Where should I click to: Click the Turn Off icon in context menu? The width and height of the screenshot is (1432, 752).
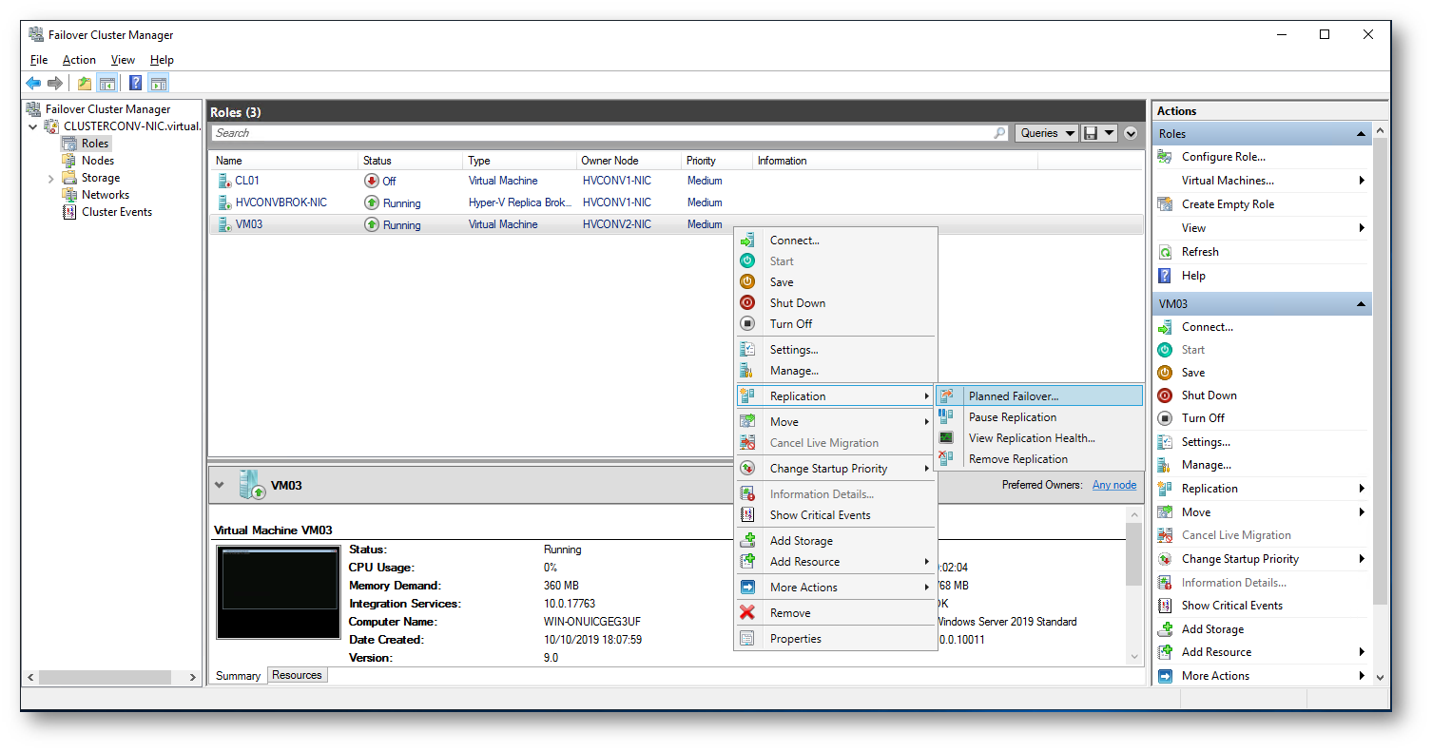(x=747, y=324)
